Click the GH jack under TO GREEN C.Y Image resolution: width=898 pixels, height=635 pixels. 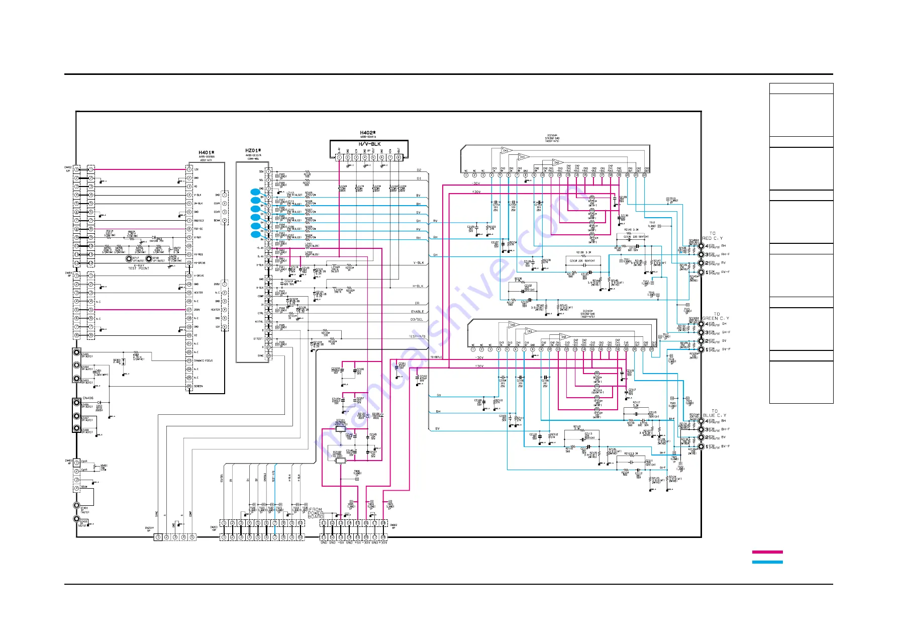(x=701, y=324)
